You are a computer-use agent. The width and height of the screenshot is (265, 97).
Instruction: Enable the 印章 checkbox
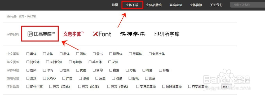[x=147, y=78]
